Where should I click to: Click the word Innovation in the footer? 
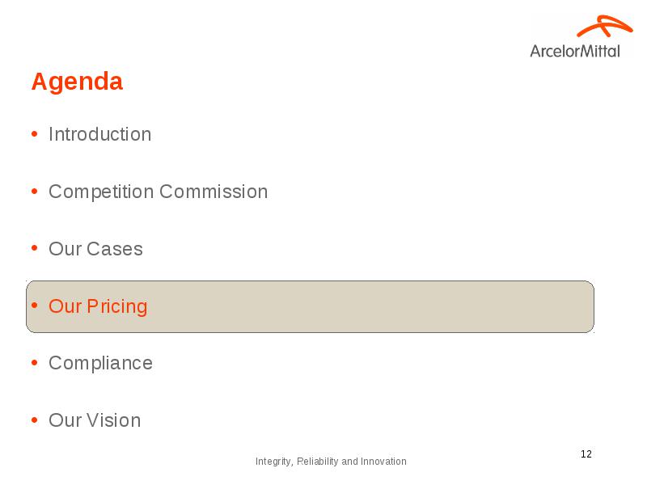383,461
